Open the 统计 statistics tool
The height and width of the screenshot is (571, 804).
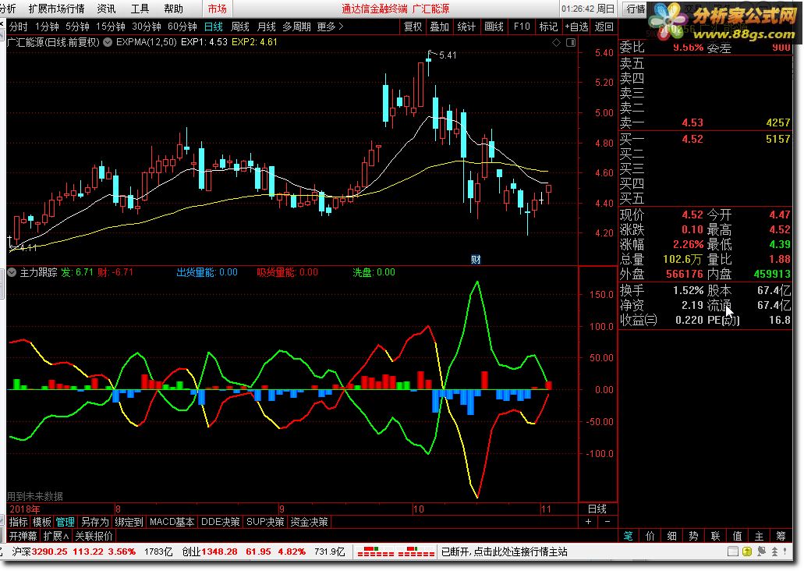coord(466,27)
